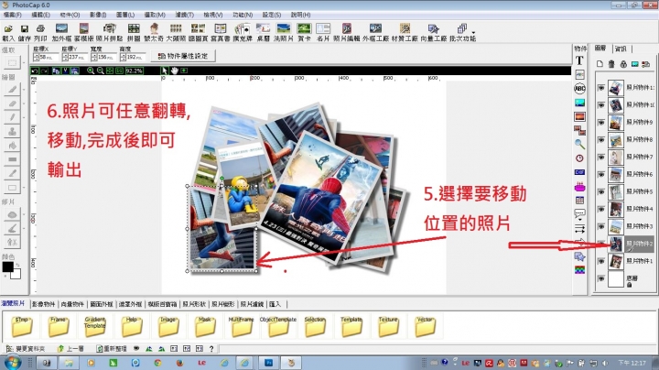Image resolution: width=659 pixels, height=370 pixels.
Task: Click the 重新整理 refresh button
Action: point(112,349)
